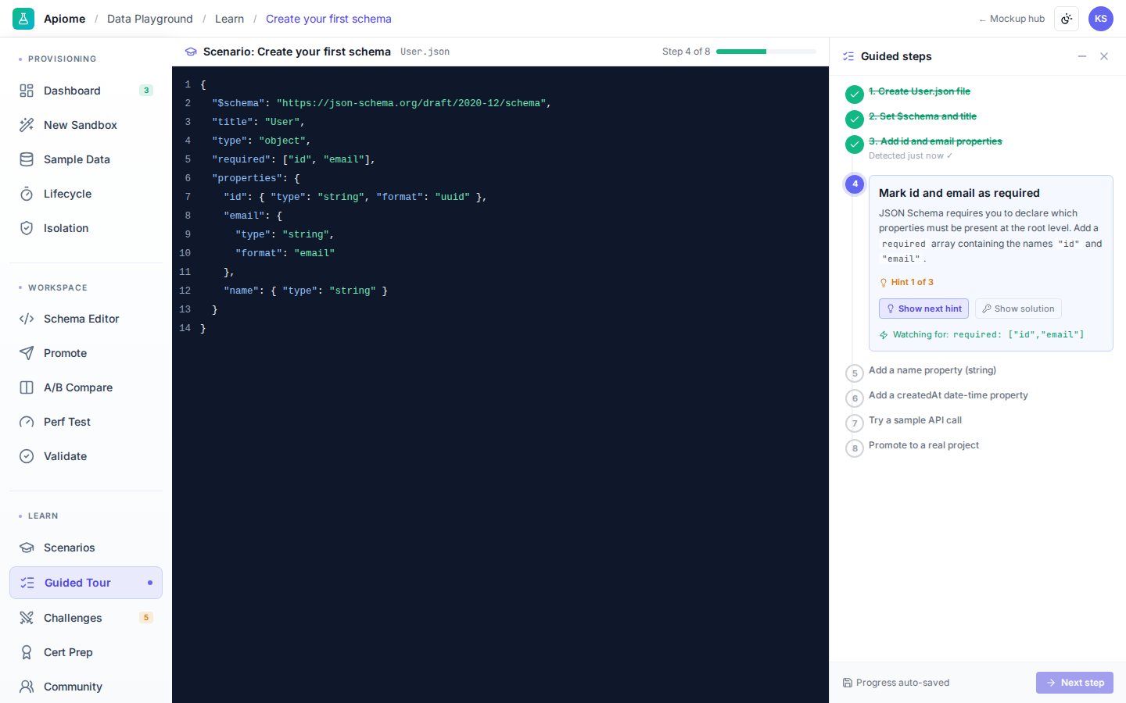This screenshot has width=1126, height=703.
Task: Click the Apiome brand name
Action: pyautogui.click(x=65, y=19)
